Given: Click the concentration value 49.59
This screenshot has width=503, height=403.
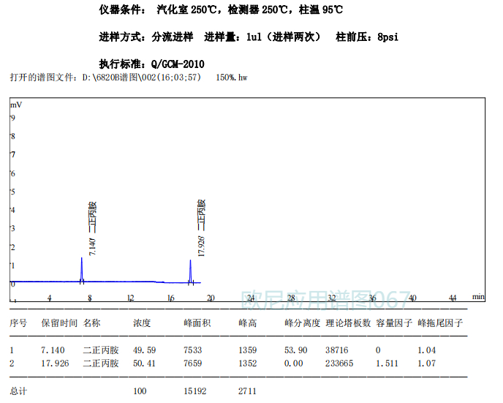Looking at the screenshot, I should coord(145,350).
